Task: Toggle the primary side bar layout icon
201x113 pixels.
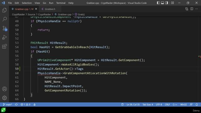Action: [158, 3]
